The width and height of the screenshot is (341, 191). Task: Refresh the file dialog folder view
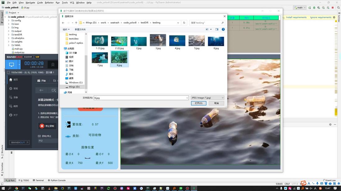(x=184, y=23)
